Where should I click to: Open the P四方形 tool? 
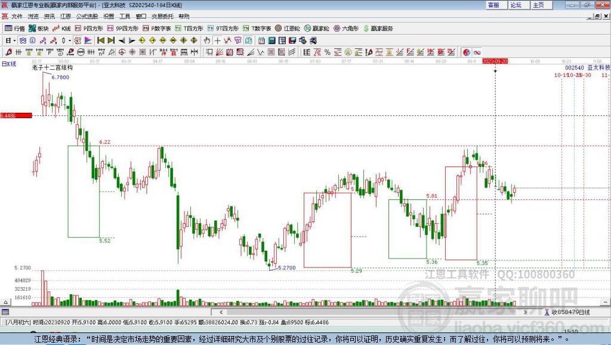coord(89,29)
